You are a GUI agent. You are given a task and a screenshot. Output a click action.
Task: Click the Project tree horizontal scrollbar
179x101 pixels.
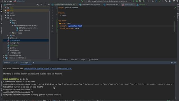tap(17, 60)
